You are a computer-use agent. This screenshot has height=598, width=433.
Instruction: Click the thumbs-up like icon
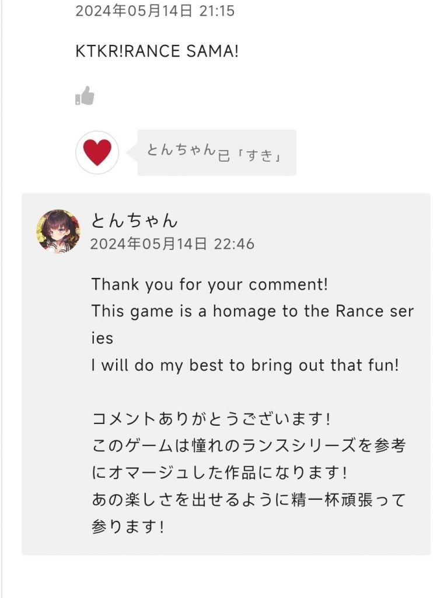[85, 96]
